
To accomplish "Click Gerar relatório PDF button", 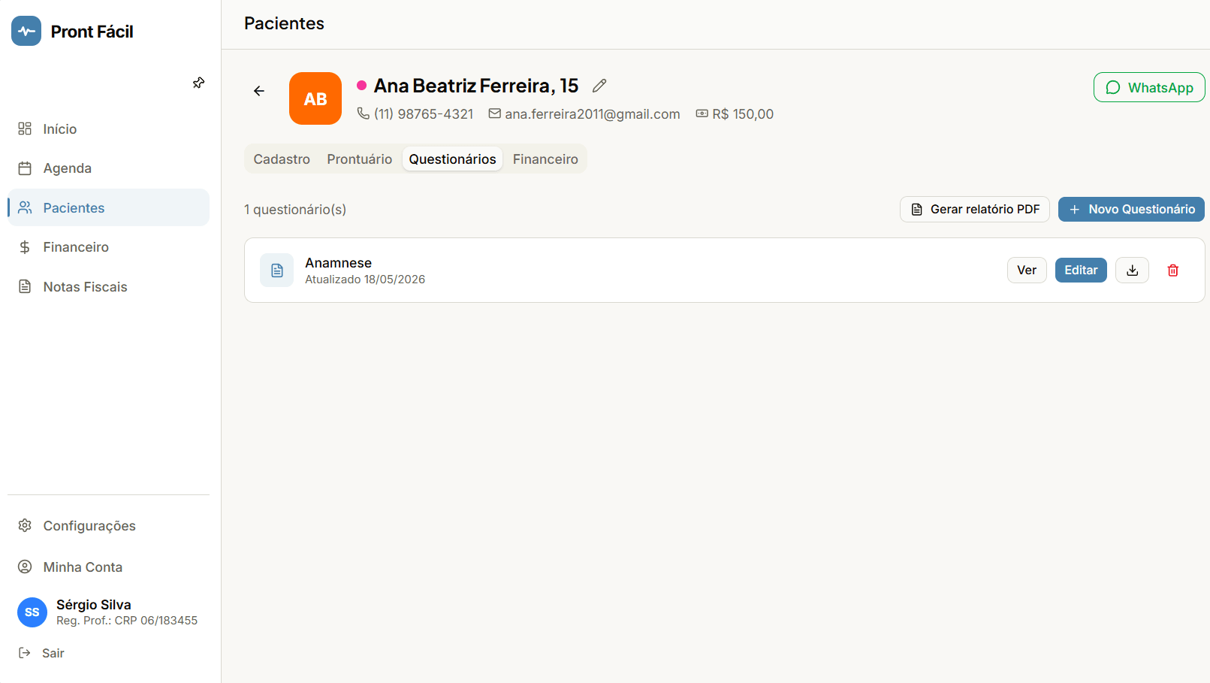I will 975,210.
